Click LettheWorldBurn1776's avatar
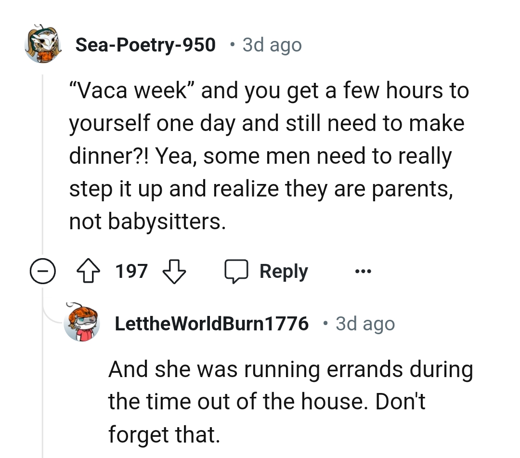The image size is (520, 458). click(x=82, y=324)
